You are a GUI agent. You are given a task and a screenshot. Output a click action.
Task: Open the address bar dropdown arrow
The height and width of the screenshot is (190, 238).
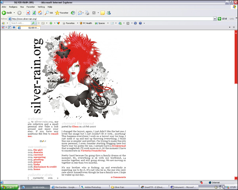tap(215, 19)
